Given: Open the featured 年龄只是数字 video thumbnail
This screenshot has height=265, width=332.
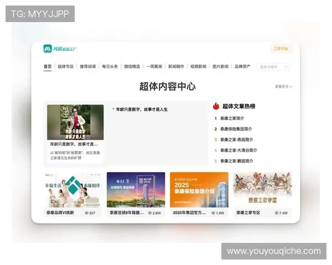Looking at the screenshot, I should click(x=75, y=122).
